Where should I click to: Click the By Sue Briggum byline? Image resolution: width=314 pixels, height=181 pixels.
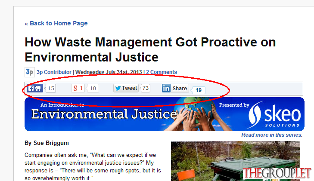point(47,143)
